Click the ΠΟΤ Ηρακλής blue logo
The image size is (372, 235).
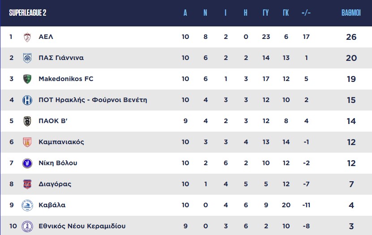pyautogui.click(x=27, y=100)
